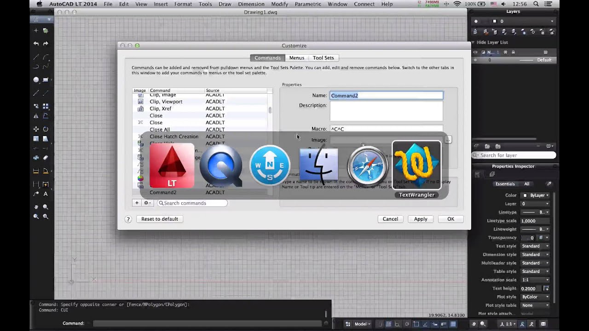Click the Transparency slider value field
This screenshot has height=331, width=589.
pyautogui.click(x=529, y=238)
